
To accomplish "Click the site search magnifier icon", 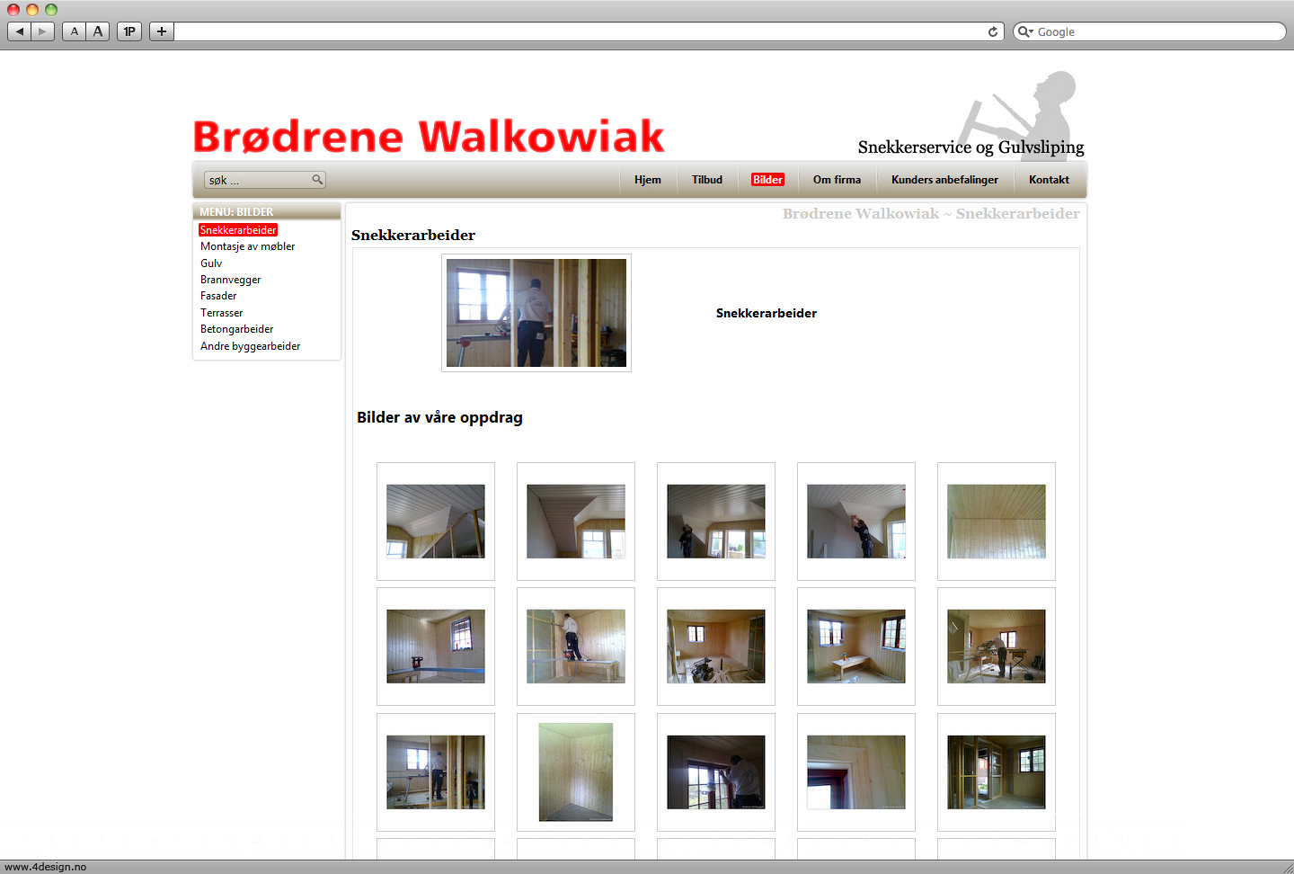I will (317, 180).
